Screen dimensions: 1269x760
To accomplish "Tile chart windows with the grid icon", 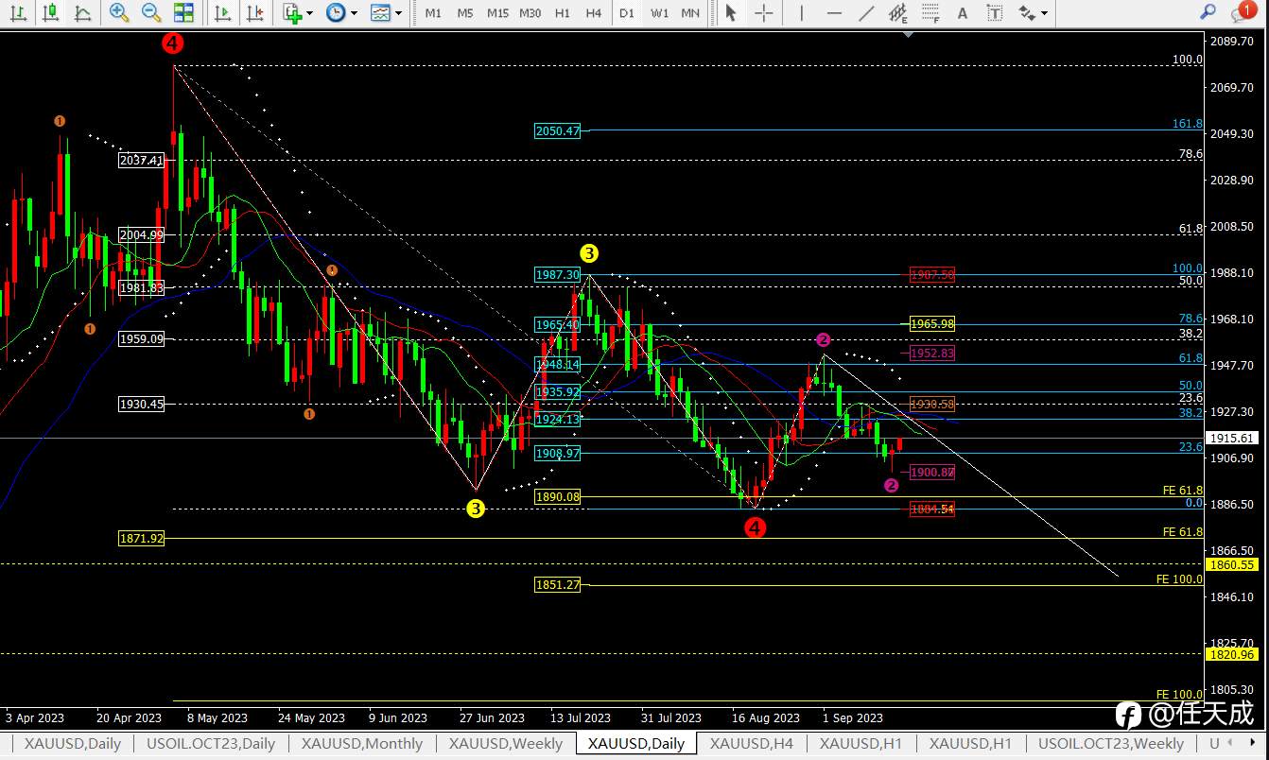I will (183, 13).
